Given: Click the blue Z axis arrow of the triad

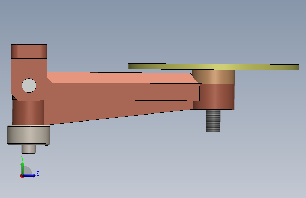Looking at the screenshot, I should (x=29, y=175).
